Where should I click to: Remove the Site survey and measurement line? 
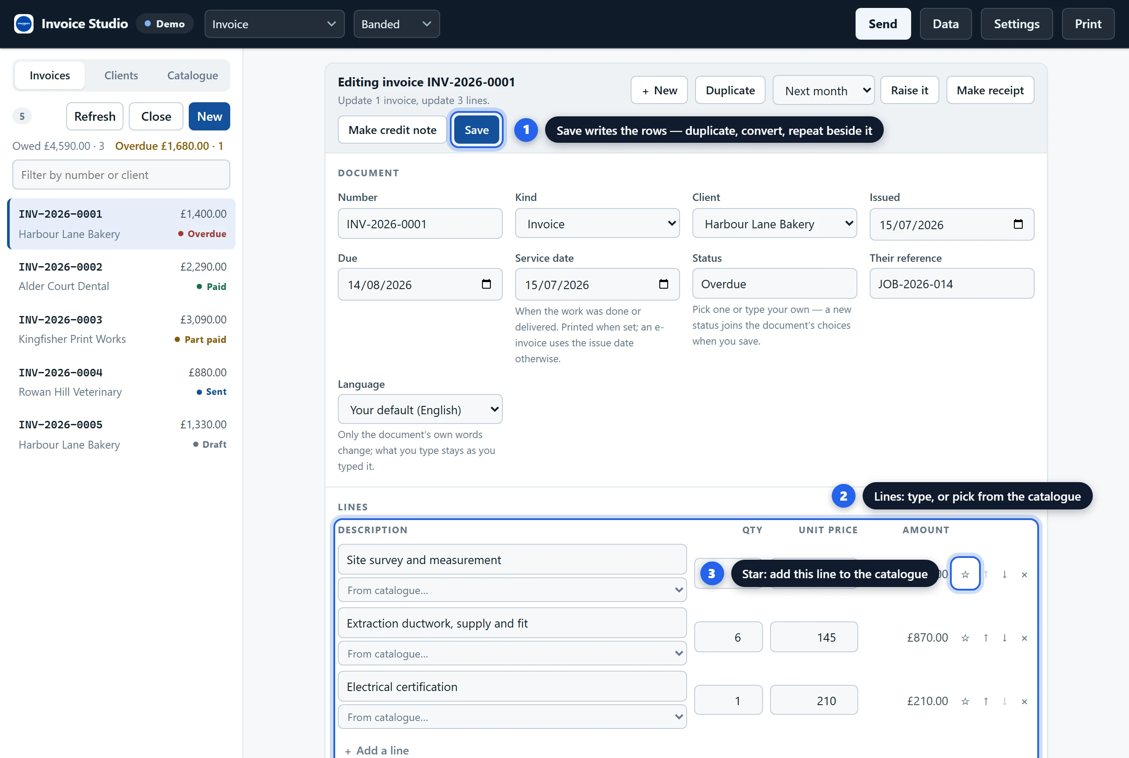pyautogui.click(x=1024, y=574)
